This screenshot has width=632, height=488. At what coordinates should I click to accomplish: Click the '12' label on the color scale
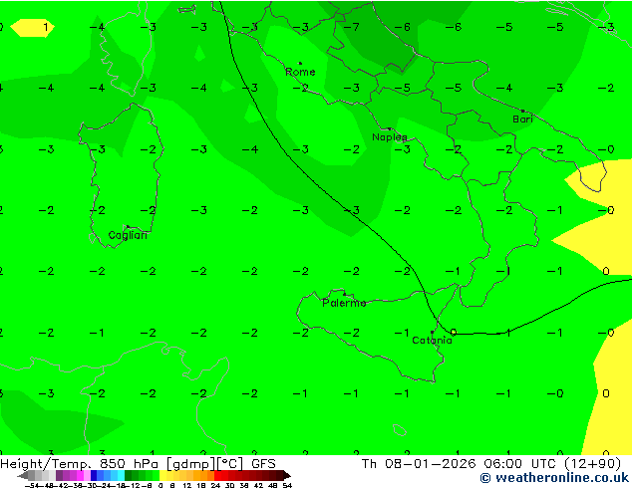coord(187,486)
